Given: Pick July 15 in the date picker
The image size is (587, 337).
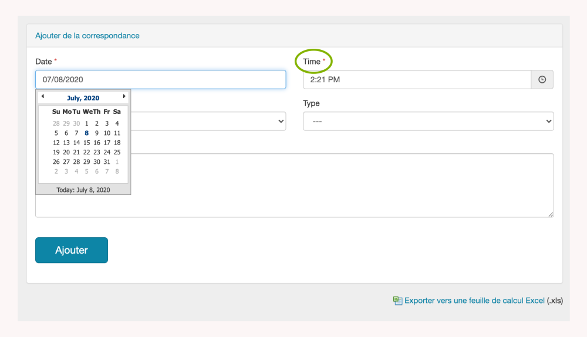Looking at the screenshot, I should [x=86, y=143].
